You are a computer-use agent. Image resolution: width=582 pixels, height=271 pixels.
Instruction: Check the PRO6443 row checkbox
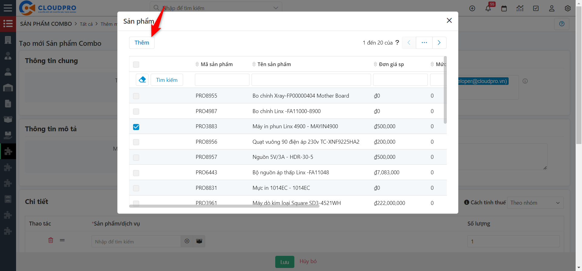coord(136,173)
